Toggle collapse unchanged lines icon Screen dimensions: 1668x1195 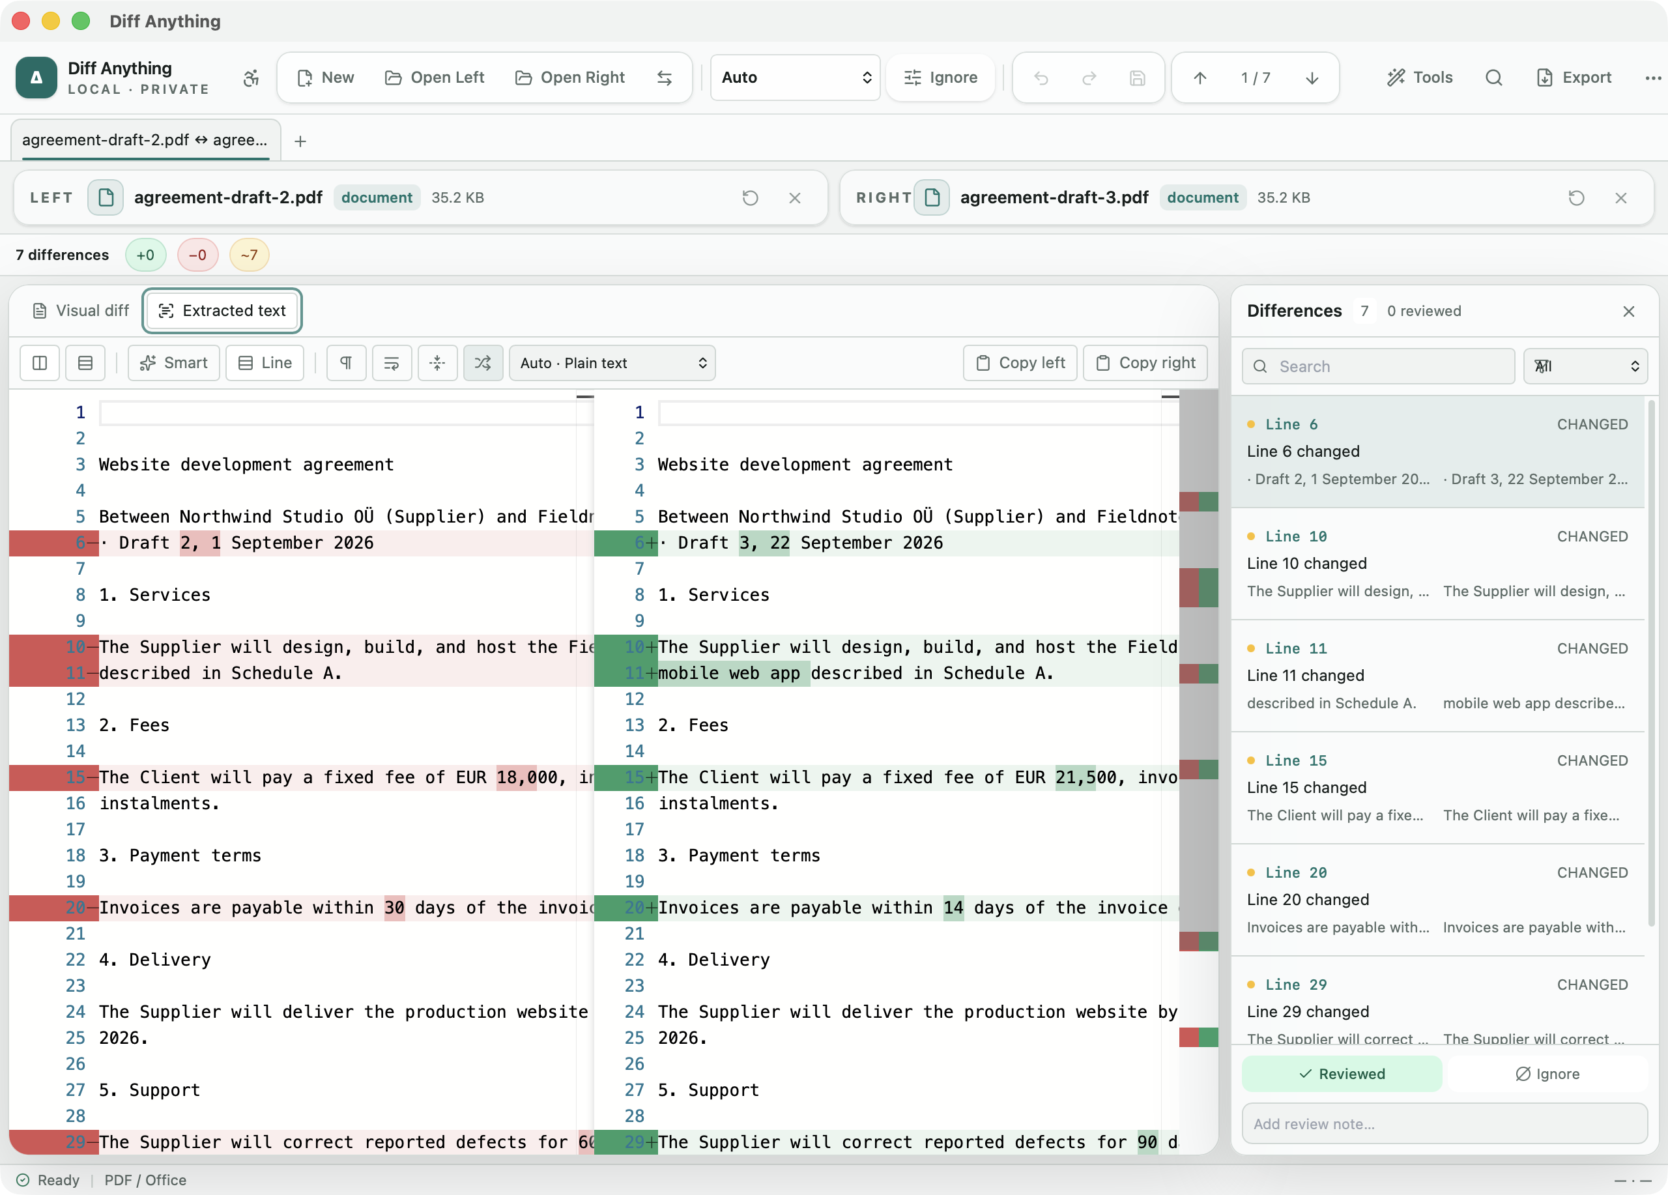pyautogui.click(x=438, y=362)
